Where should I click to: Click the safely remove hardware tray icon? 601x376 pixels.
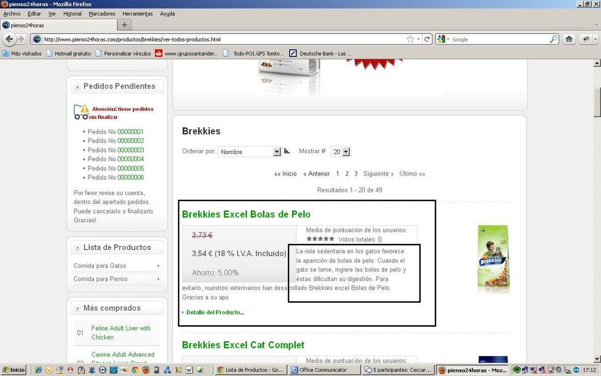568,370
